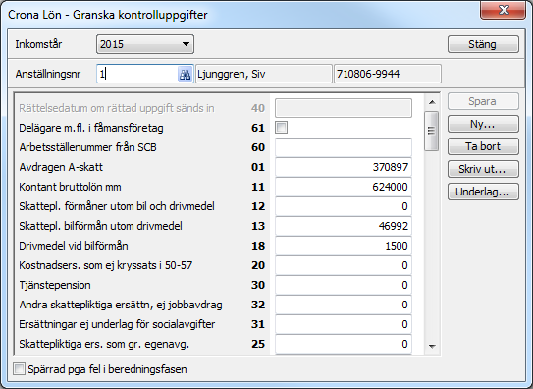
Task: Click the vertical scrollbar thumb
Action: tap(432, 131)
